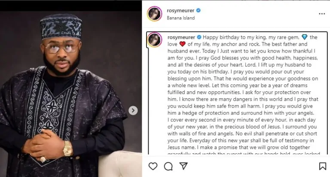
Task: Click the verified badge beside the header username
Action: pos(198,10)
